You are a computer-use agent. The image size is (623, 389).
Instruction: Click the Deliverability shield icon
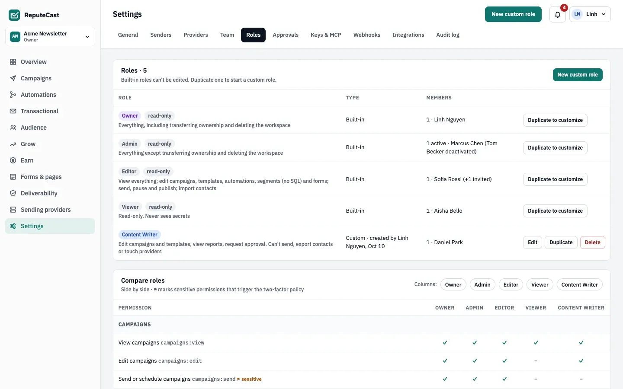tap(13, 193)
